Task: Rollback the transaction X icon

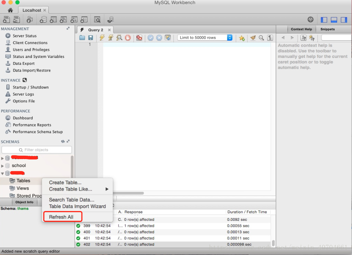Action: 159,38
